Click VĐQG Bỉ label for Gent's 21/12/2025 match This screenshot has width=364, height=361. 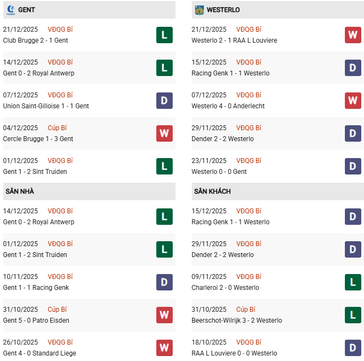[60, 30]
